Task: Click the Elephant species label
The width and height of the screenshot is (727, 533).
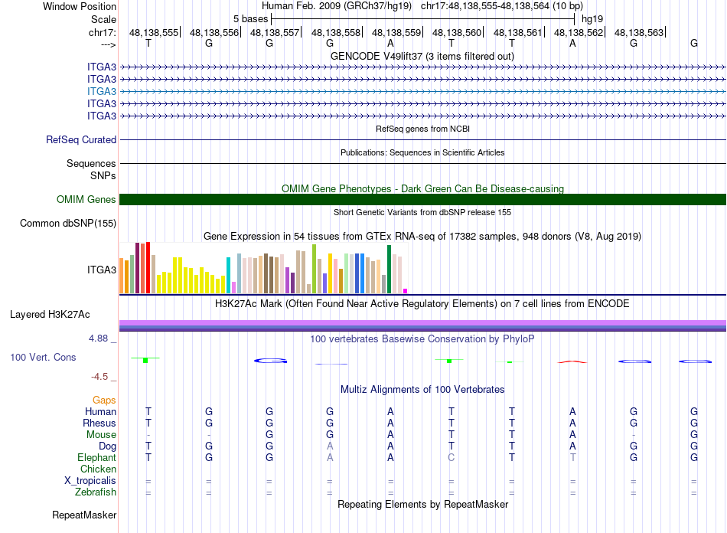Action: click(96, 457)
